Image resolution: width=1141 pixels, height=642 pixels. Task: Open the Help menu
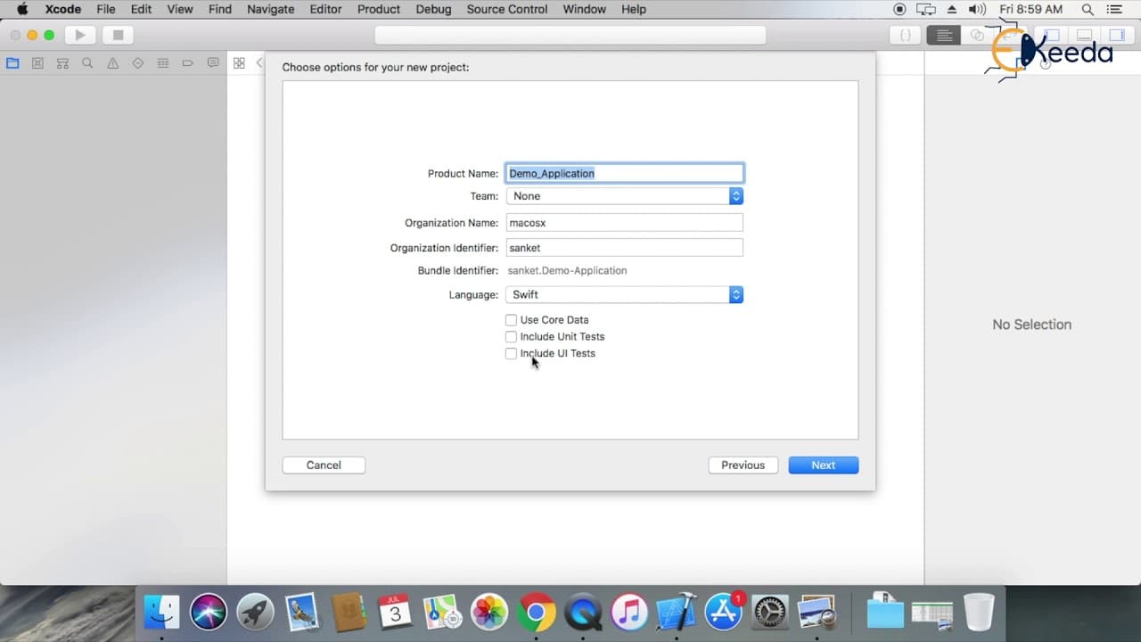[634, 9]
